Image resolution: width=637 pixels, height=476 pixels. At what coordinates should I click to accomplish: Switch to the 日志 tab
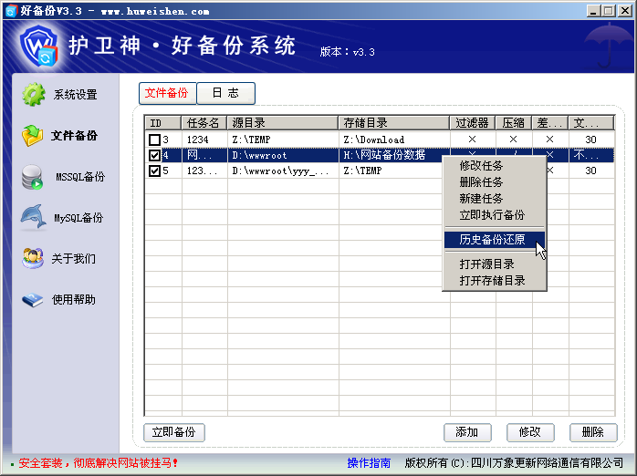pos(226,93)
